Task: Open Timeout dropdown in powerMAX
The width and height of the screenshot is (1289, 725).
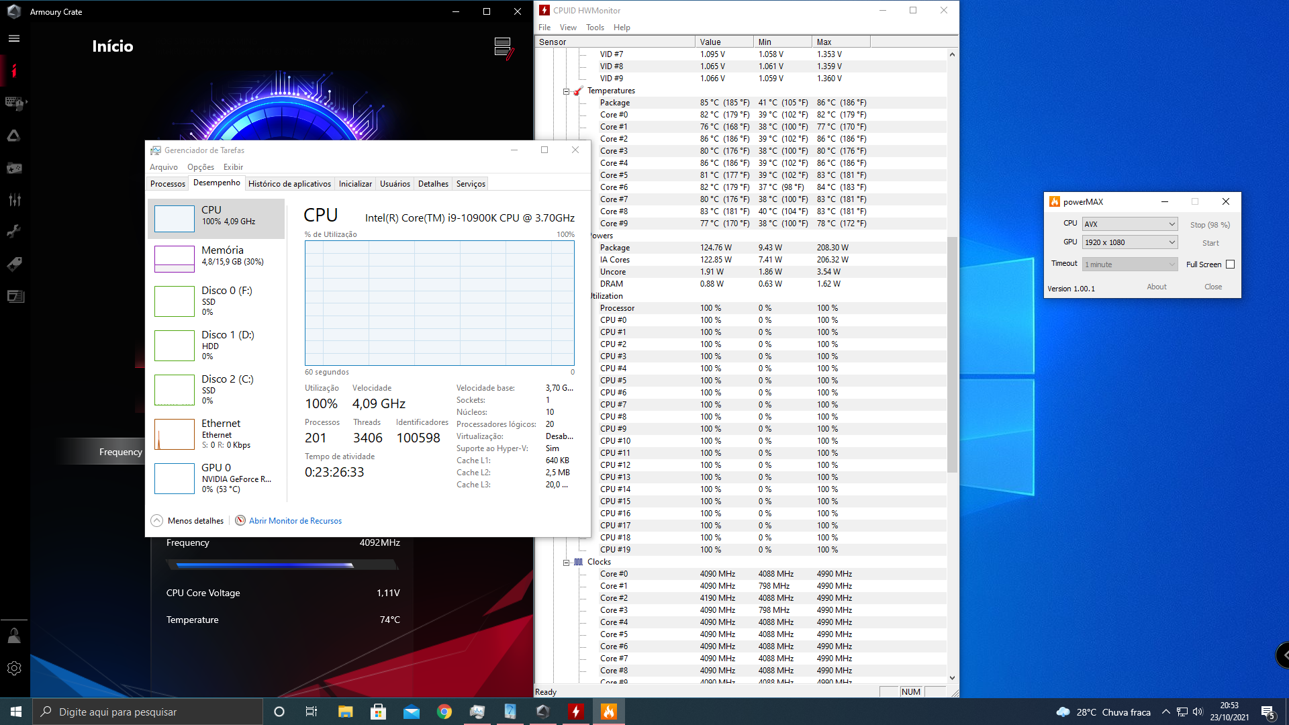Action: pos(1130,264)
